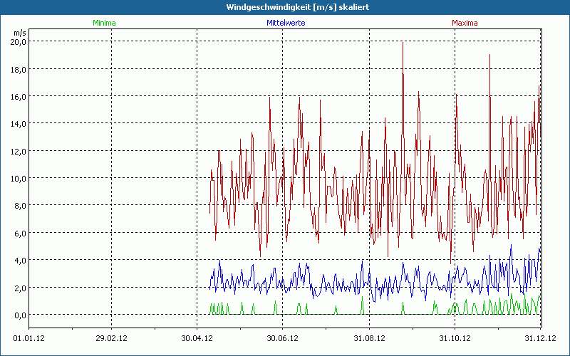The height and width of the screenshot is (356, 570).
Task: Click the Windgeschwindigkeit chart title
Action: click(285, 7)
